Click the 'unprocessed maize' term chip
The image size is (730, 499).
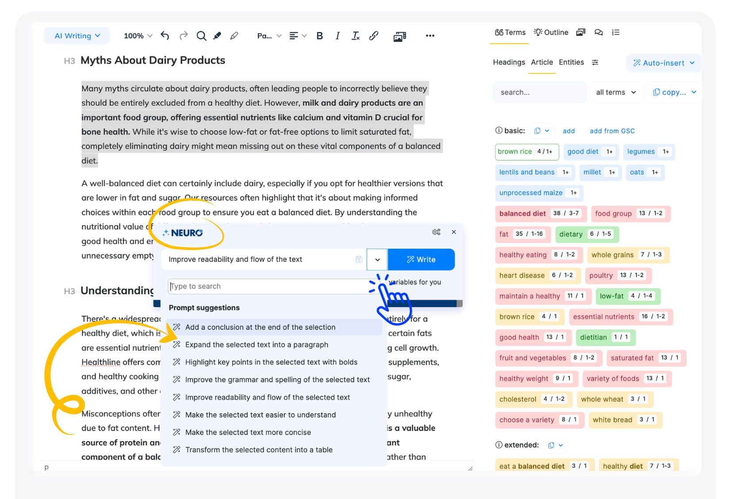[x=539, y=193]
